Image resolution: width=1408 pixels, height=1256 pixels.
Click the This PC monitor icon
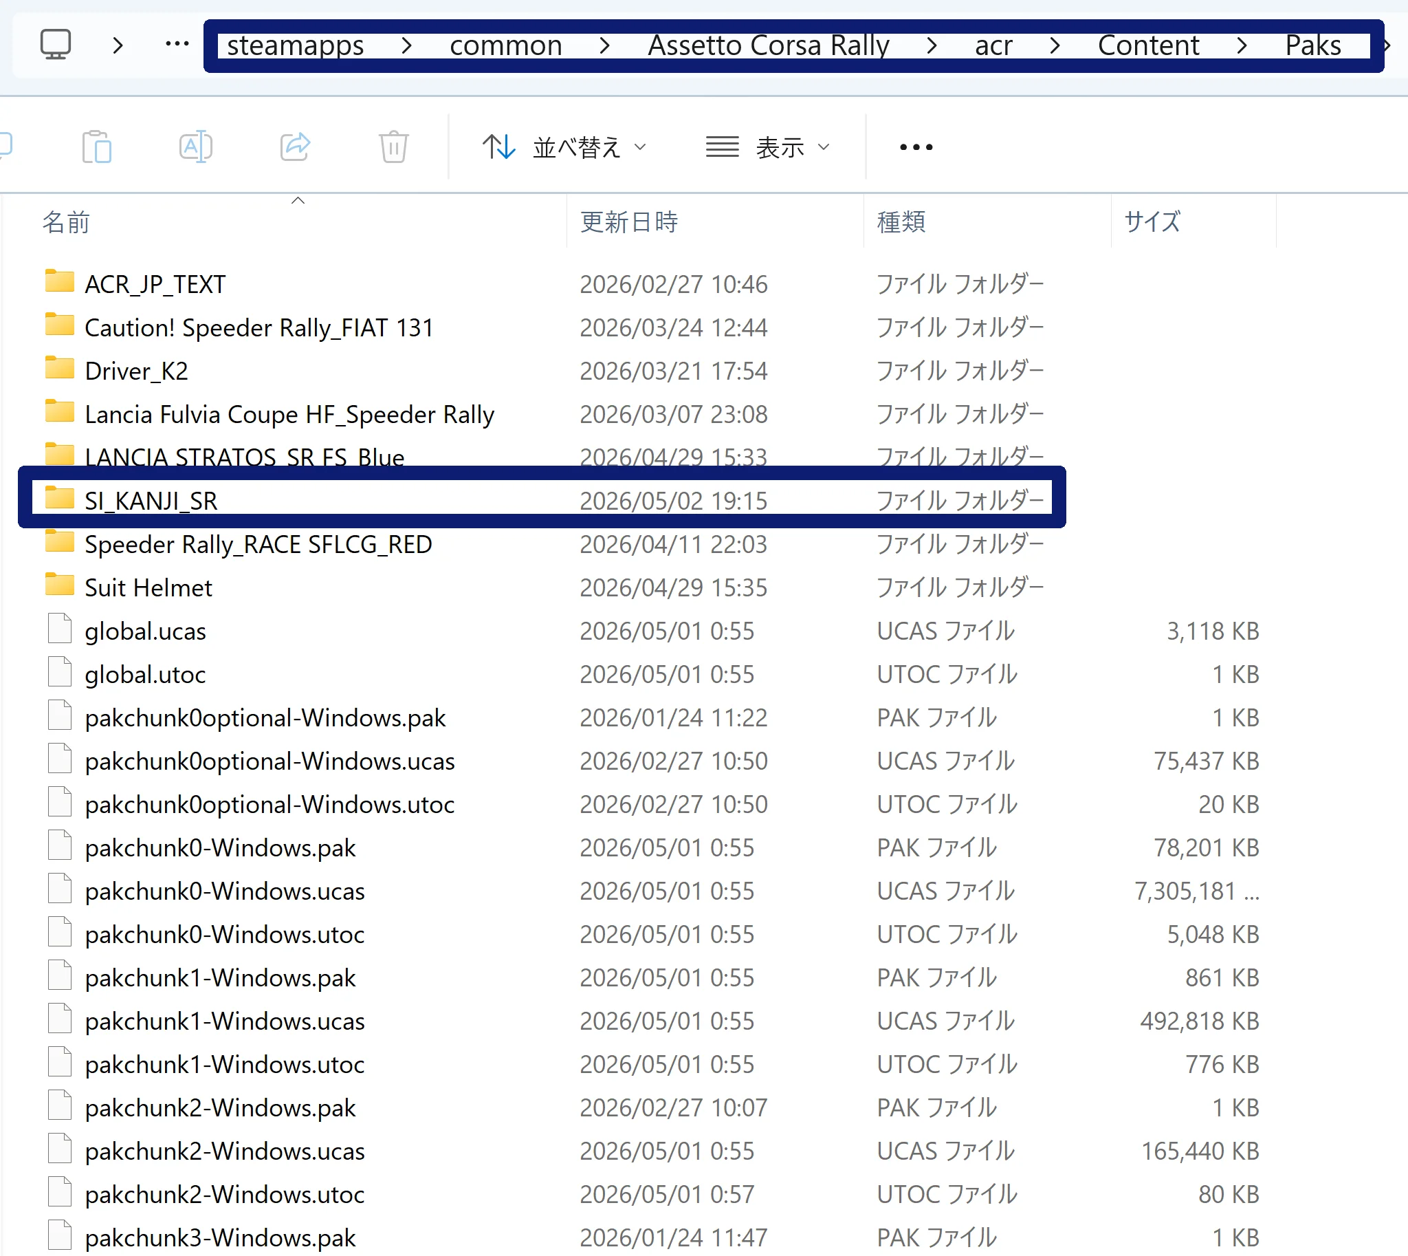[55, 45]
